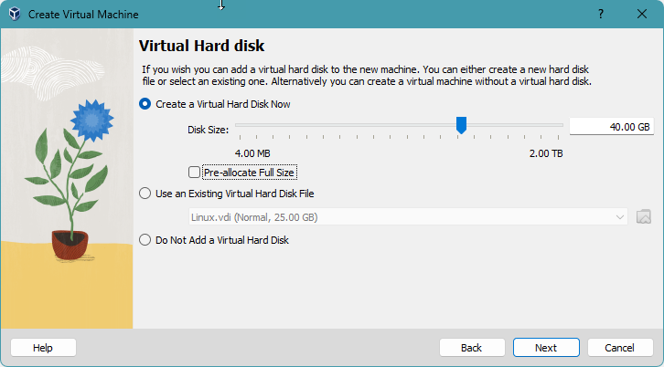Click the dropdown arrow of disk selector
664x367 pixels.
pyautogui.click(x=620, y=217)
